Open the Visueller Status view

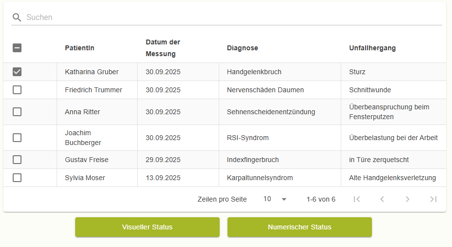(x=147, y=227)
